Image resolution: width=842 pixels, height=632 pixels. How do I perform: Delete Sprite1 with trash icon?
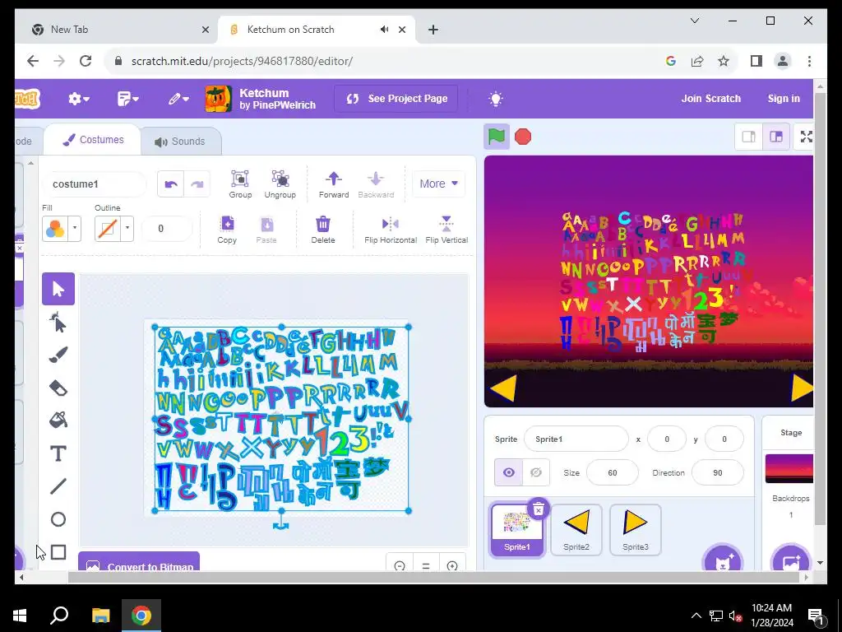(x=539, y=509)
